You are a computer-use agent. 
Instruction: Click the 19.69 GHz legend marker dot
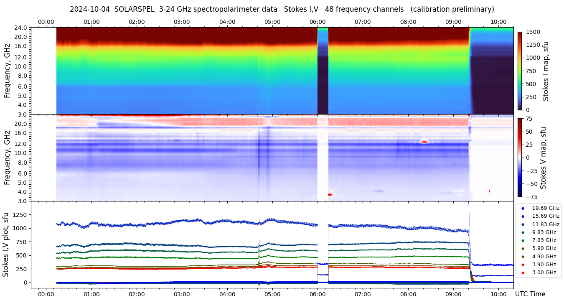pyautogui.click(x=523, y=208)
